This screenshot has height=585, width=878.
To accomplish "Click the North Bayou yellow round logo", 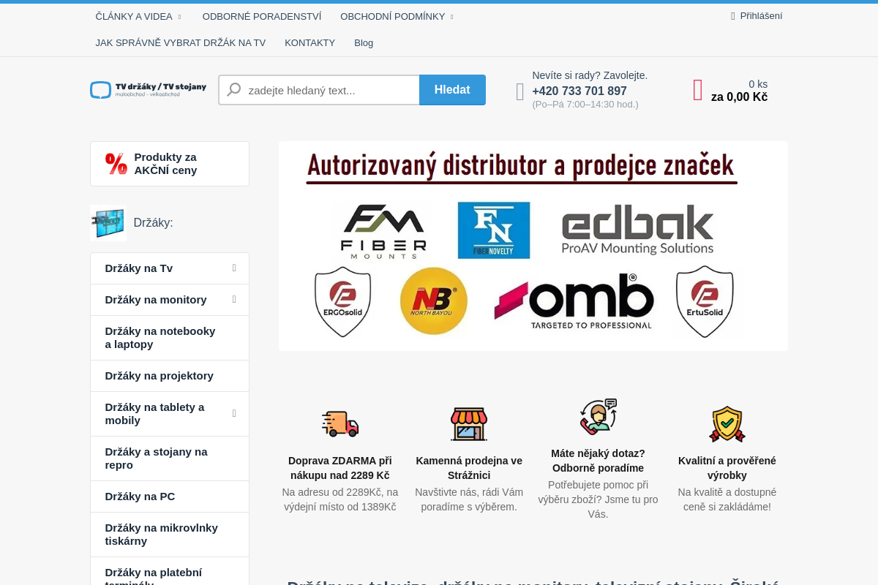I will 434,301.
